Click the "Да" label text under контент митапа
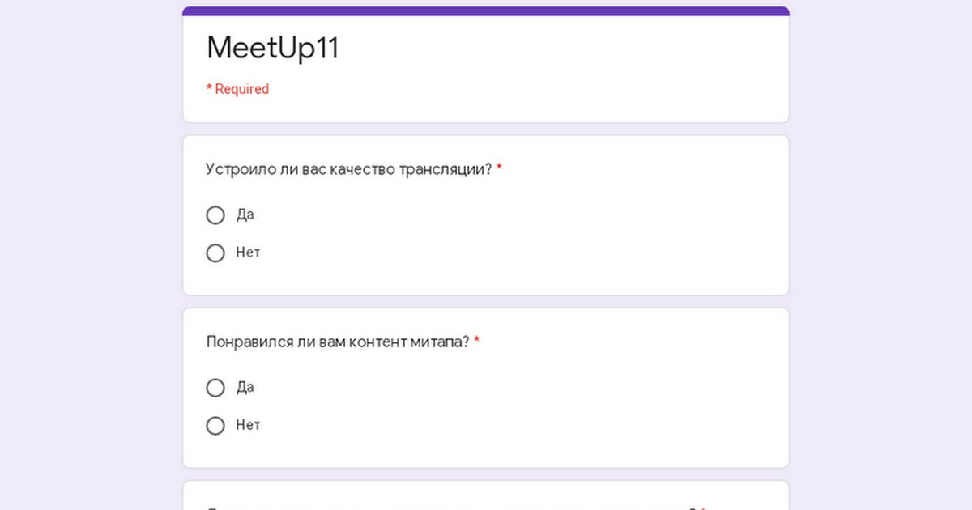Screen dimensions: 972x510 245,388
